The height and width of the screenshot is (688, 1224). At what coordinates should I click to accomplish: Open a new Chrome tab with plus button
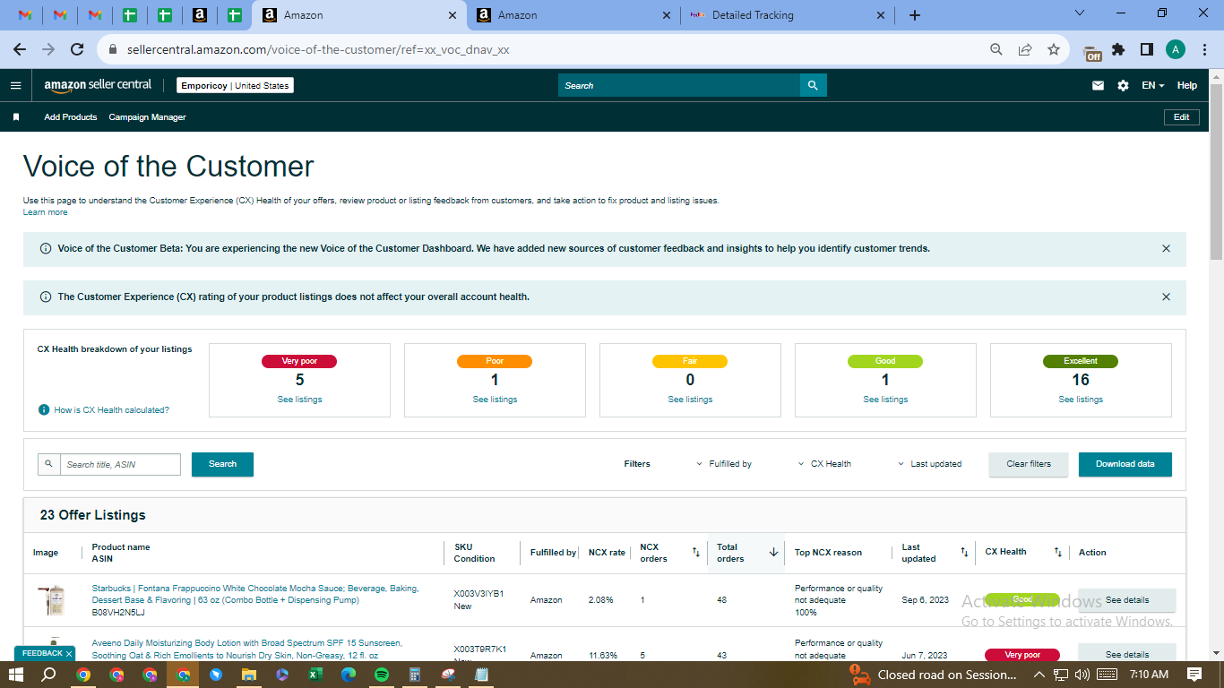[x=914, y=15]
